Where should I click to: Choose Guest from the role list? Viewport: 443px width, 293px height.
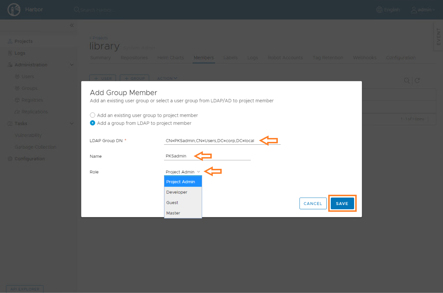(x=172, y=203)
